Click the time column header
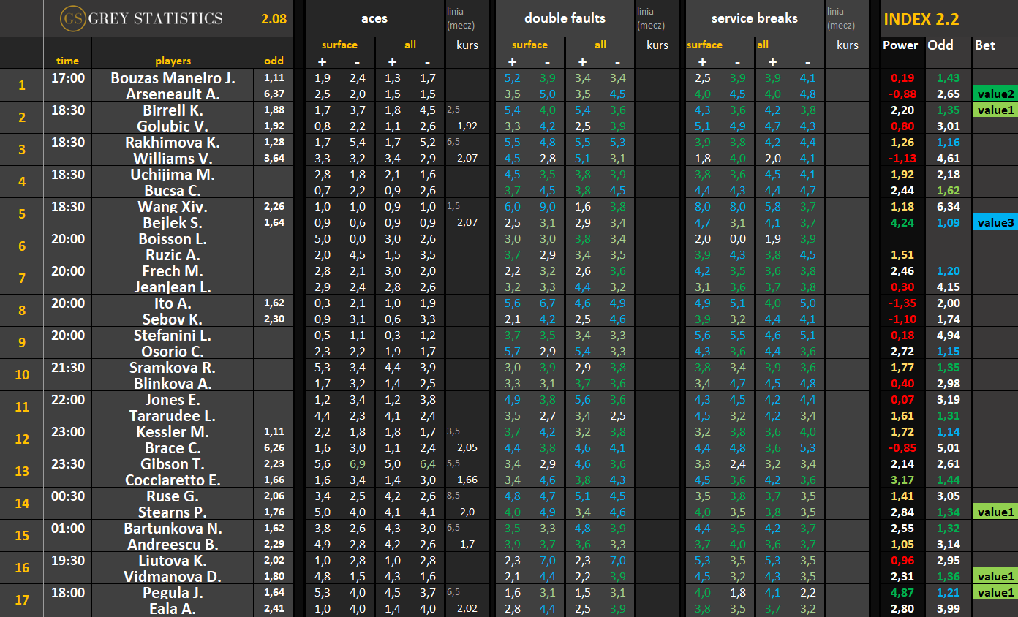This screenshot has height=617, width=1018. point(67,61)
